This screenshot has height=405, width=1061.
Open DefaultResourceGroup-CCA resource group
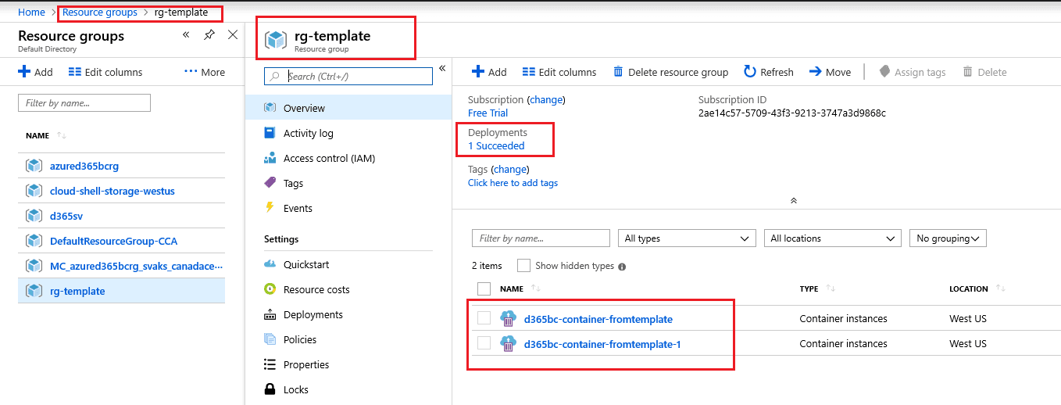pos(113,241)
